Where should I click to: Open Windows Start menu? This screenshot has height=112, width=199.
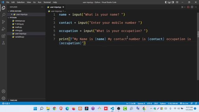[35, 109]
